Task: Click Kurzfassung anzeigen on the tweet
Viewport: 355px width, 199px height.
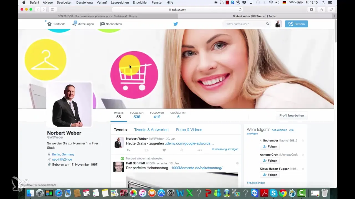Action: pyautogui.click(x=225, y=149)
